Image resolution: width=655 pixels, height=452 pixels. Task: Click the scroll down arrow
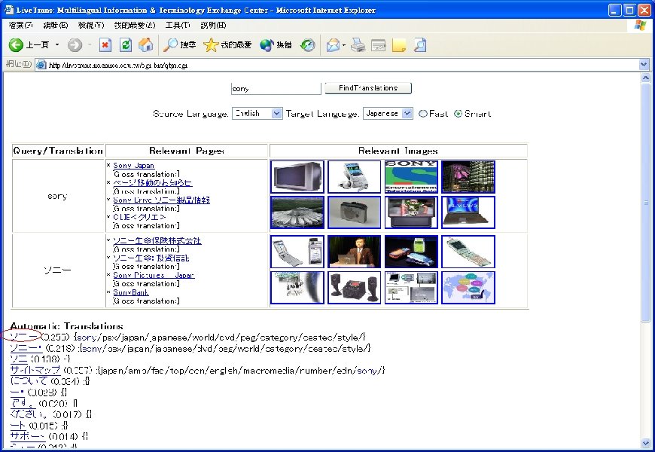pos(645,442)
